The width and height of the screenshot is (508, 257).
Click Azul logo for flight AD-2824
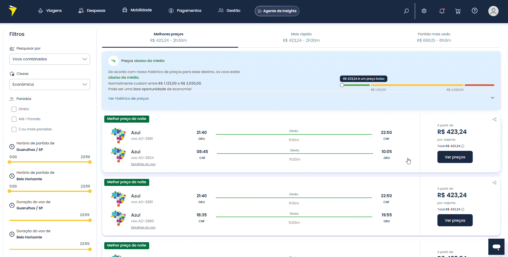click(118, 155)
